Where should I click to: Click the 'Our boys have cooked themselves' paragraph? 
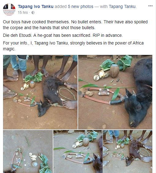click(x=75, y=25)
